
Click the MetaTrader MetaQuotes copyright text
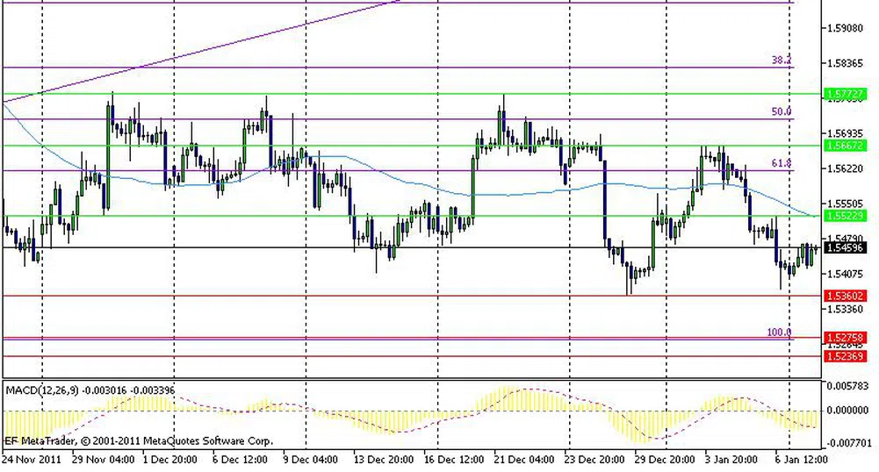pos(139,440)
